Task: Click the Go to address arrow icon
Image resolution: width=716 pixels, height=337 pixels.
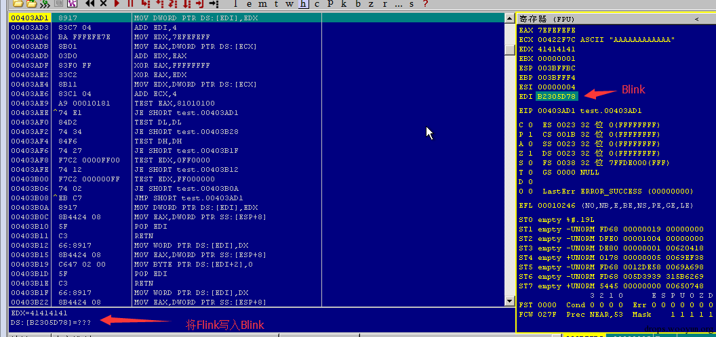Action: [214, 3]
